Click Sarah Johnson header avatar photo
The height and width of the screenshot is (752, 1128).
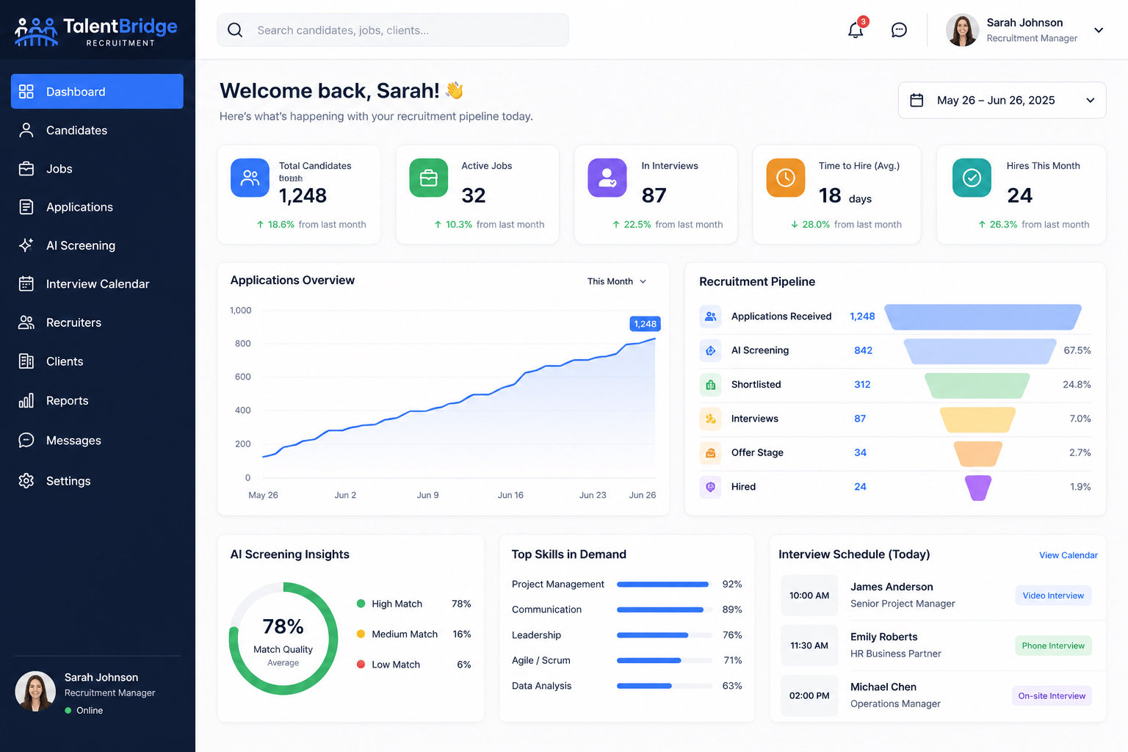click(962, 30)
